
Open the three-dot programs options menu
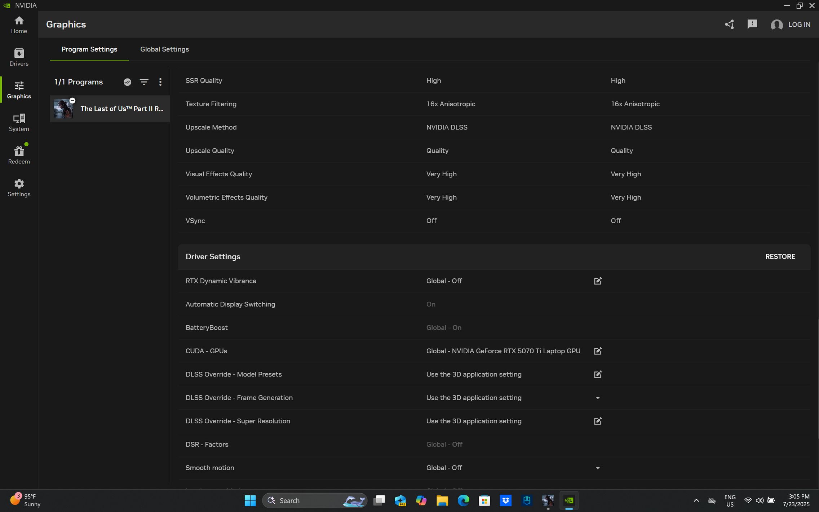pyautogui.click(x=160, y=82)
